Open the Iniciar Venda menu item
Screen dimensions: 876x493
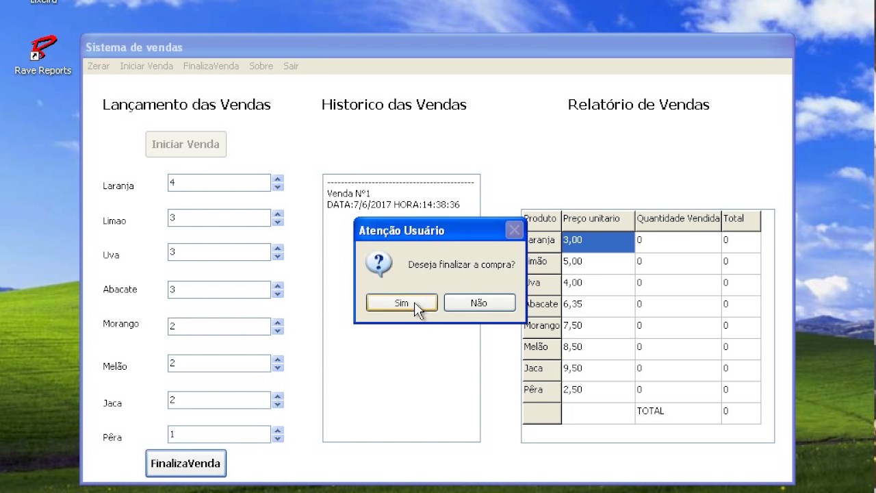coord(146,66)
